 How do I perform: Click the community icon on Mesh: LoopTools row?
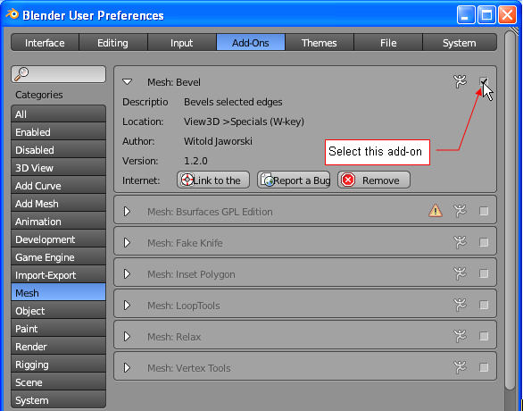460,305
